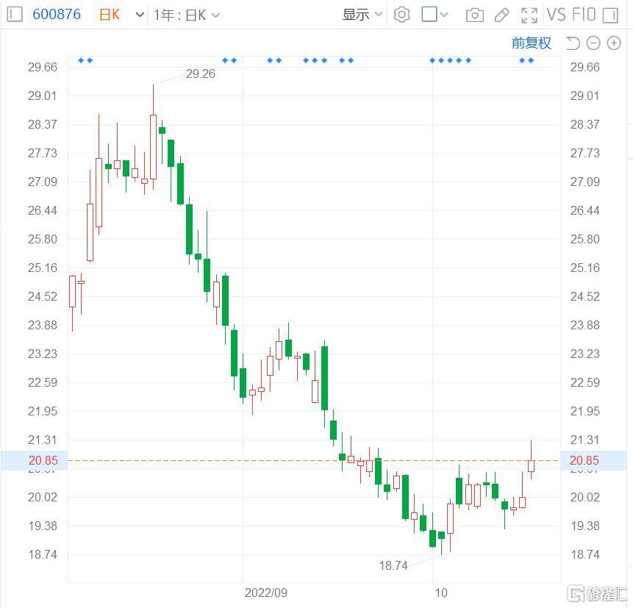633x608 pixels.
Task: Click the 29.66 label on left axis
Action: tap(43, 67)
